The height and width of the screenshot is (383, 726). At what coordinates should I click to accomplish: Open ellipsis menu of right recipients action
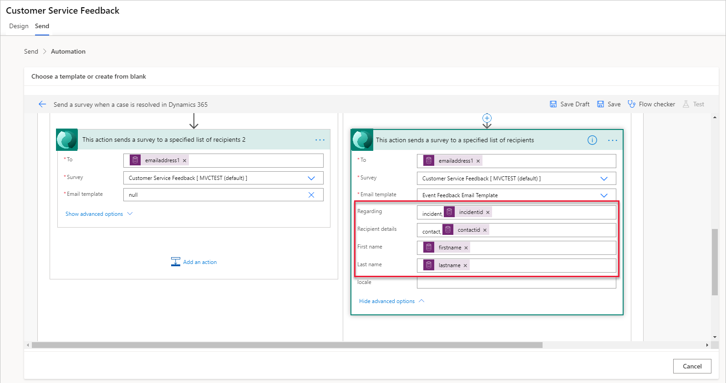click(613, 140)
